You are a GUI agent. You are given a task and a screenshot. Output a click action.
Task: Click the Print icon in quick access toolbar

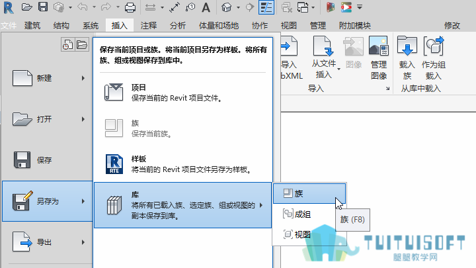pos(130,7)
